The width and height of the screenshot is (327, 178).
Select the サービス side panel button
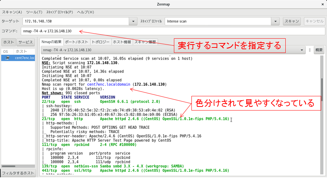(26, 42)
